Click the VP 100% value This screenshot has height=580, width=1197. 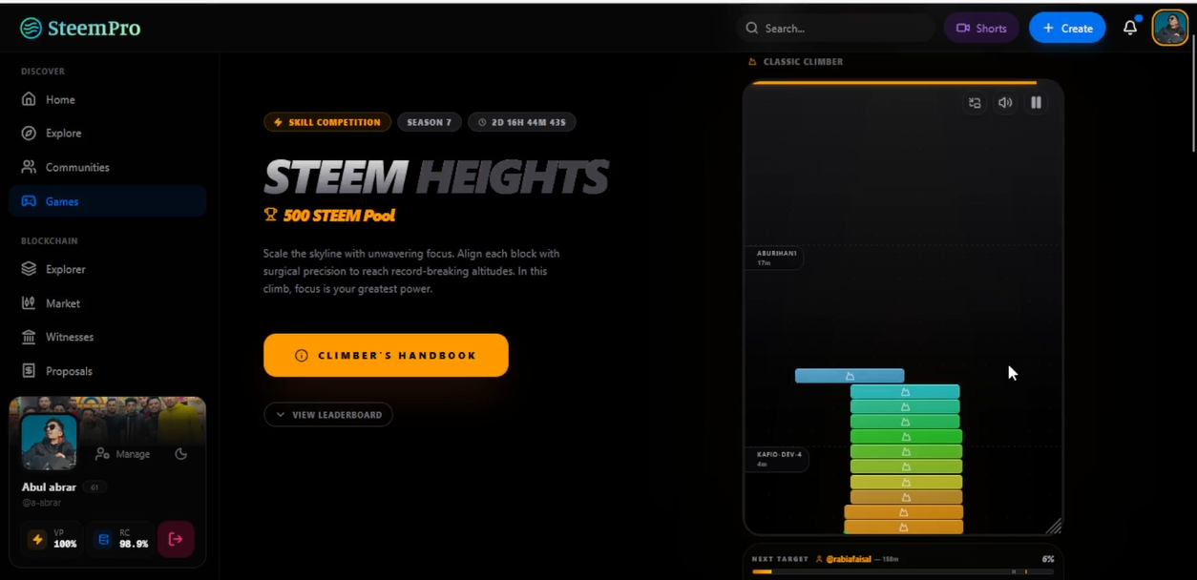pos(65,544)
